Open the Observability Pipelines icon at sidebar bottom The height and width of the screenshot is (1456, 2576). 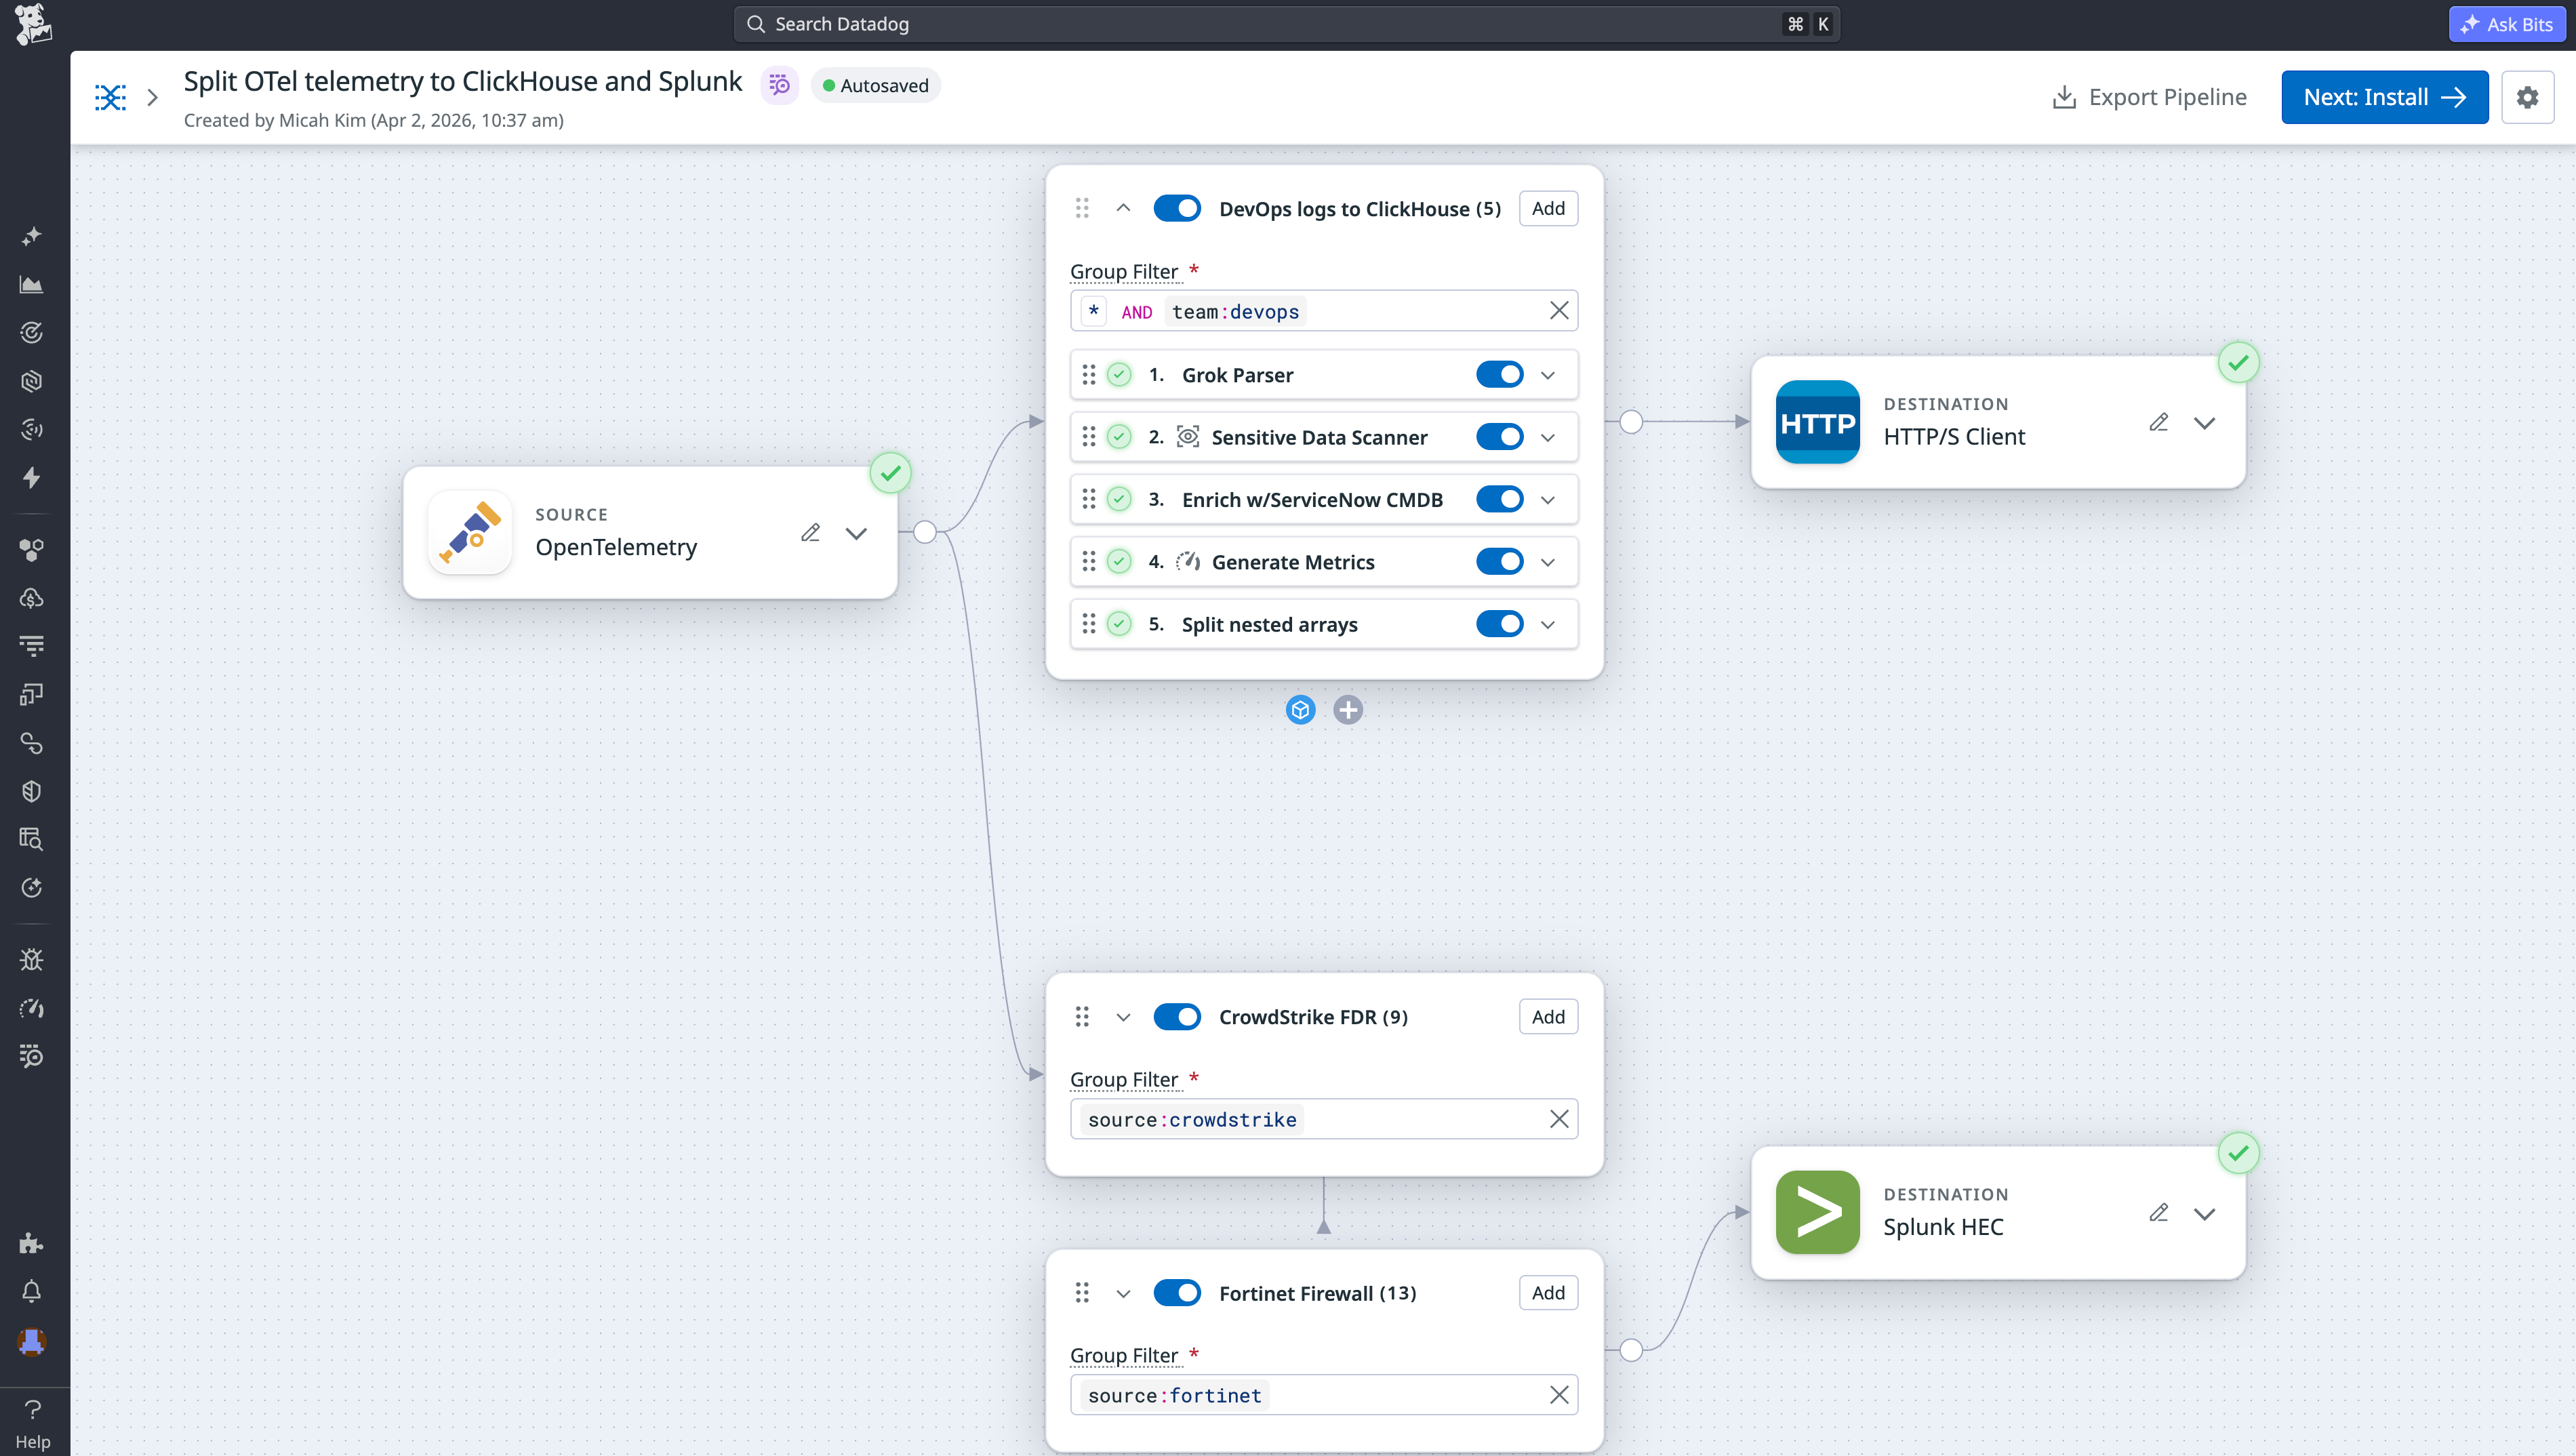point(32,1056)
